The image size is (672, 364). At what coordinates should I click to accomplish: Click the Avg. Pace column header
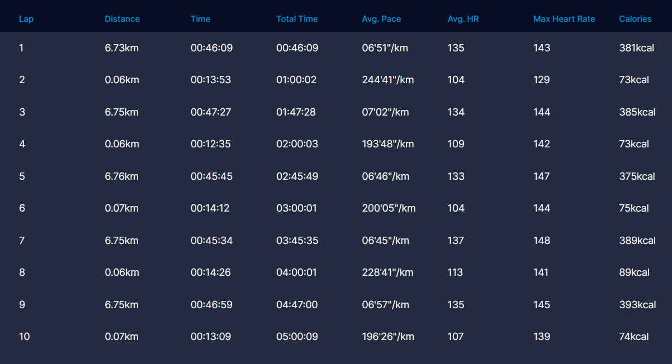tap(381, 19)
